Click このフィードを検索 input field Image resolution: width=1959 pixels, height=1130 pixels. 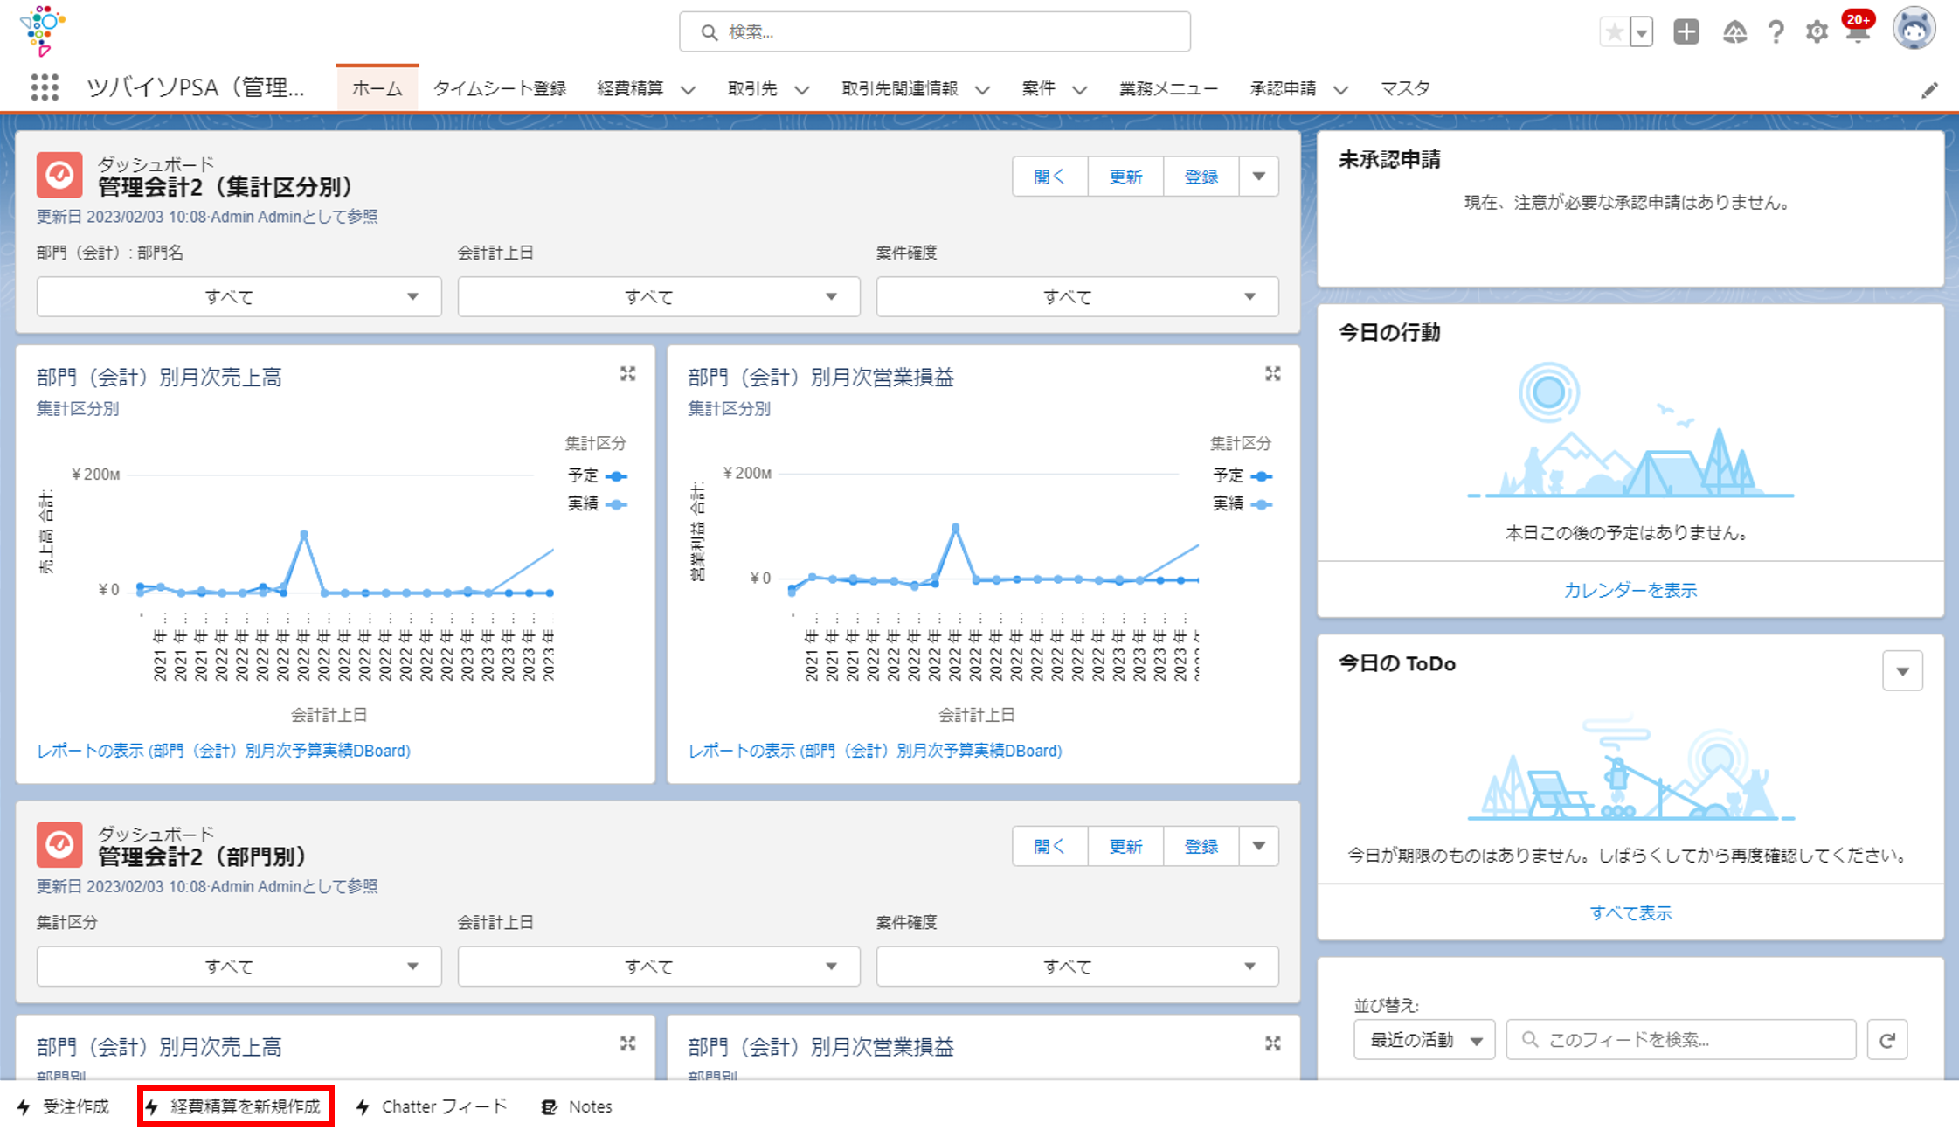point(1681,1040)
